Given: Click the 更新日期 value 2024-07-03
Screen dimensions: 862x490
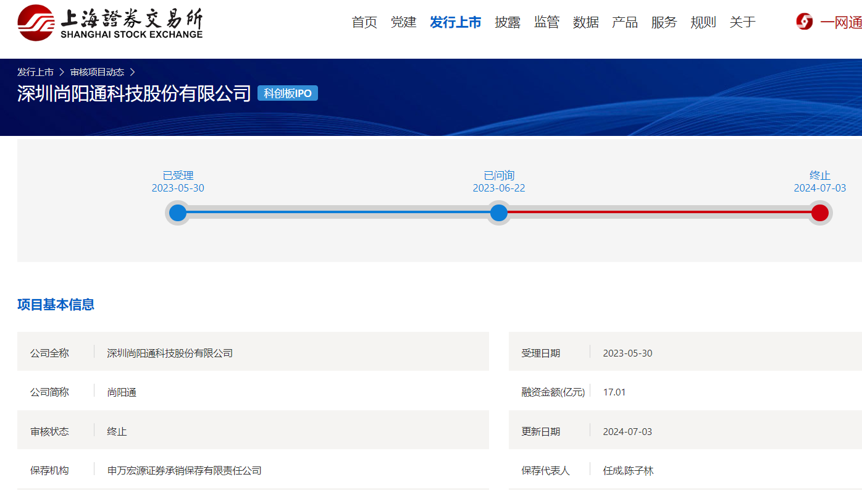Looking at the screenshot, I should [x=627, y=431].
